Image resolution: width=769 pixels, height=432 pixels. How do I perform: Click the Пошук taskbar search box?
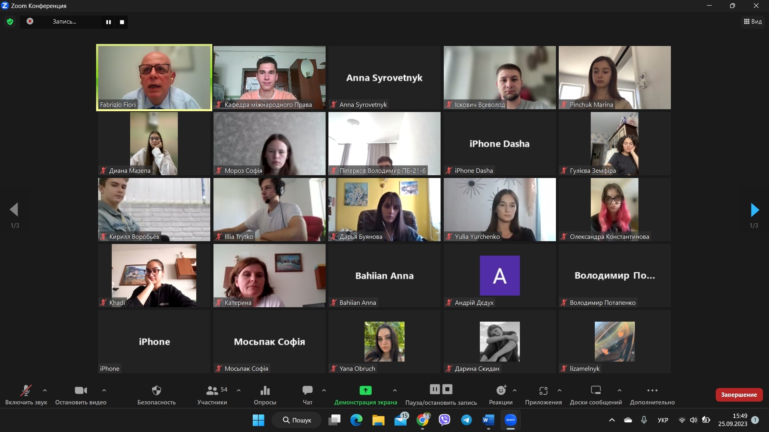pyautogui.click(x=296, y=420)
